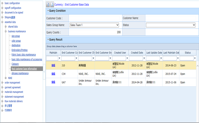Open filter icon for the Status column

click(x=195, y=59)
